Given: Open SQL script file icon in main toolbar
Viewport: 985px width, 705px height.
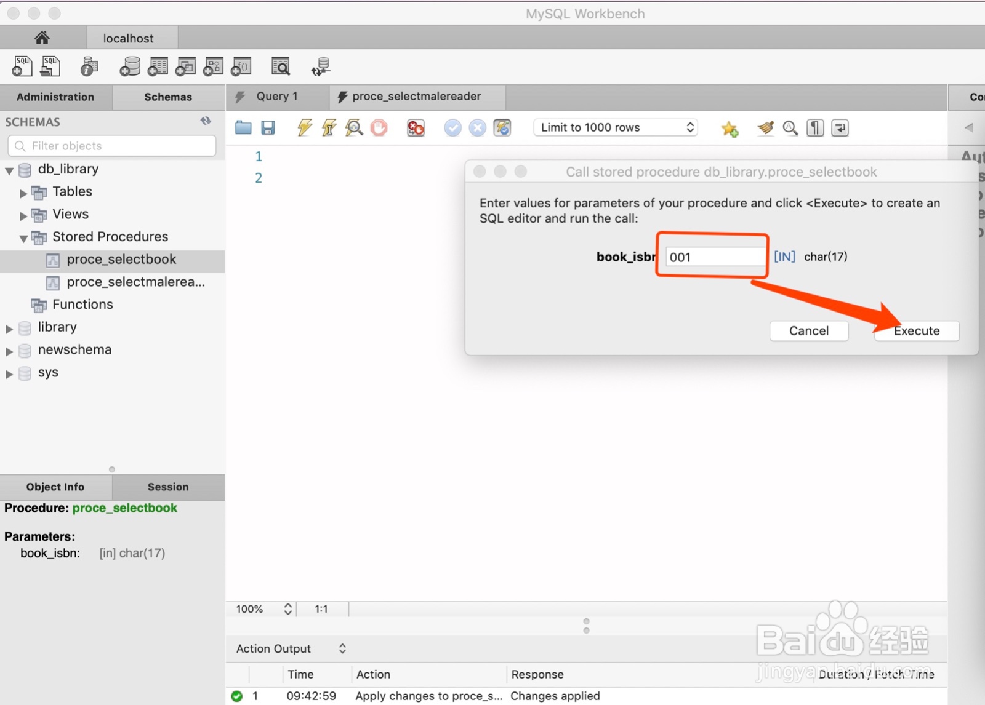Looking at the screenshot, I should [x=50, y=66].
